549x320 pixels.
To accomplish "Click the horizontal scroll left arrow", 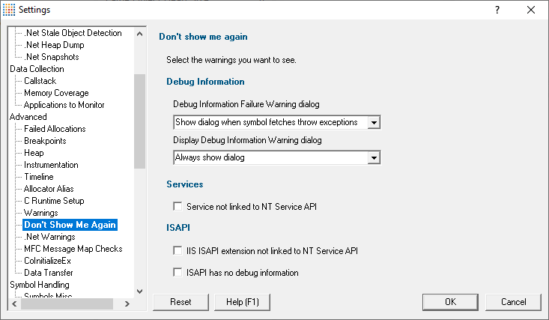I will (14, 304).
